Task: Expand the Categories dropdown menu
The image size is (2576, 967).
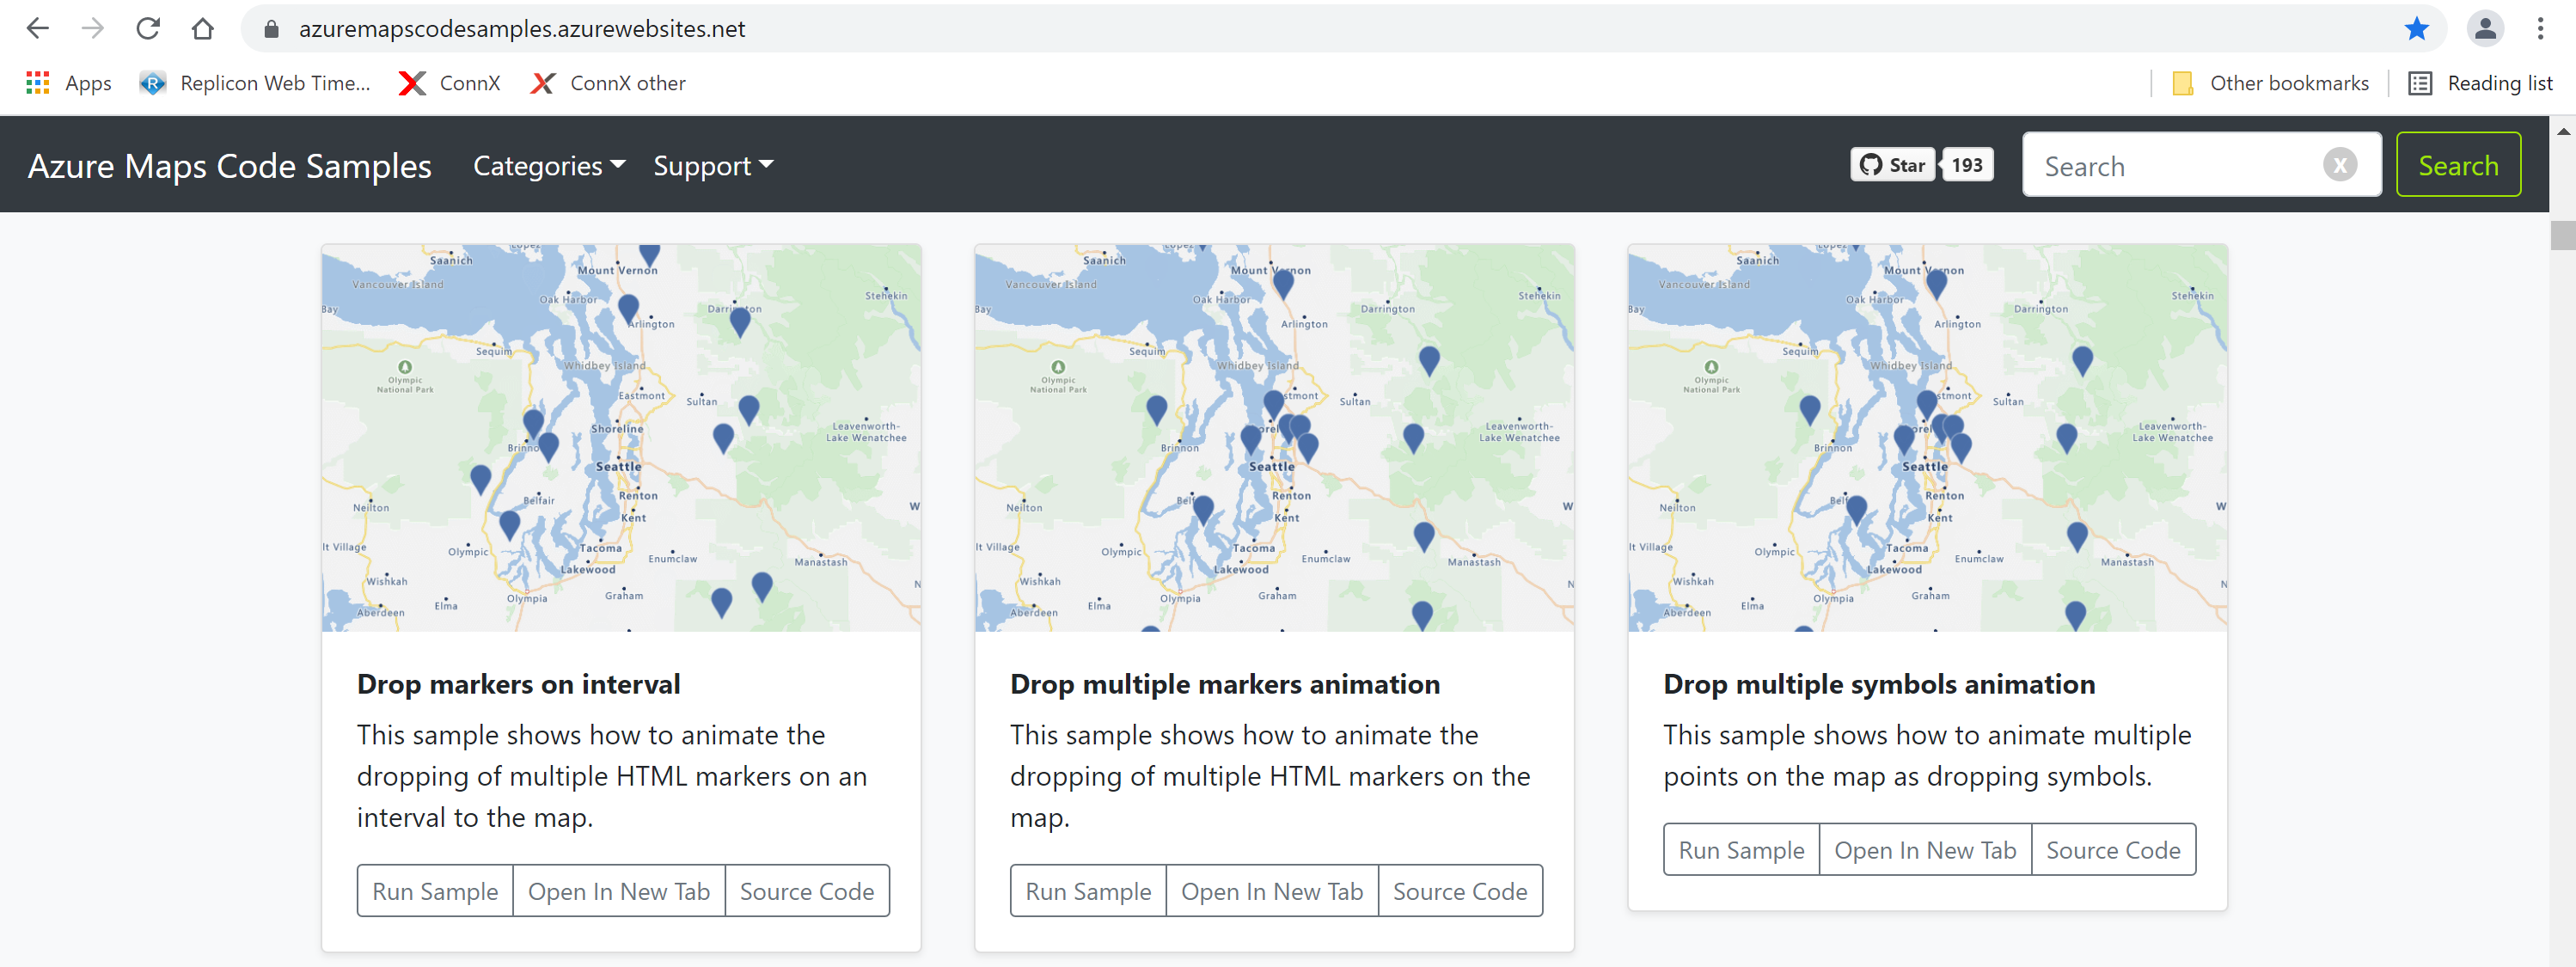Action: tap(549, 165)
